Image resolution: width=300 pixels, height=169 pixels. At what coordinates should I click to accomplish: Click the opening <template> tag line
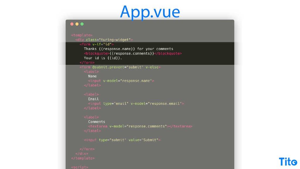click(x=82, y=35)
